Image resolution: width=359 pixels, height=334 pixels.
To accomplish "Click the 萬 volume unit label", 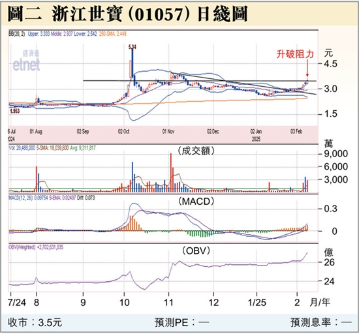I will click(x=328, y=144).
